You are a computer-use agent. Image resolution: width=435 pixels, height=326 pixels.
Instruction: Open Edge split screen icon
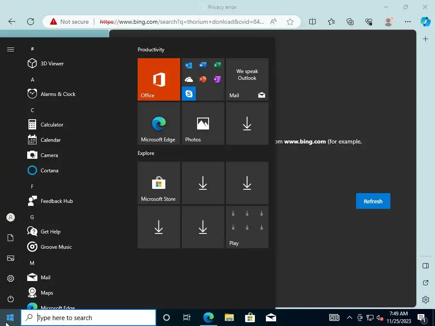point(312,22)
